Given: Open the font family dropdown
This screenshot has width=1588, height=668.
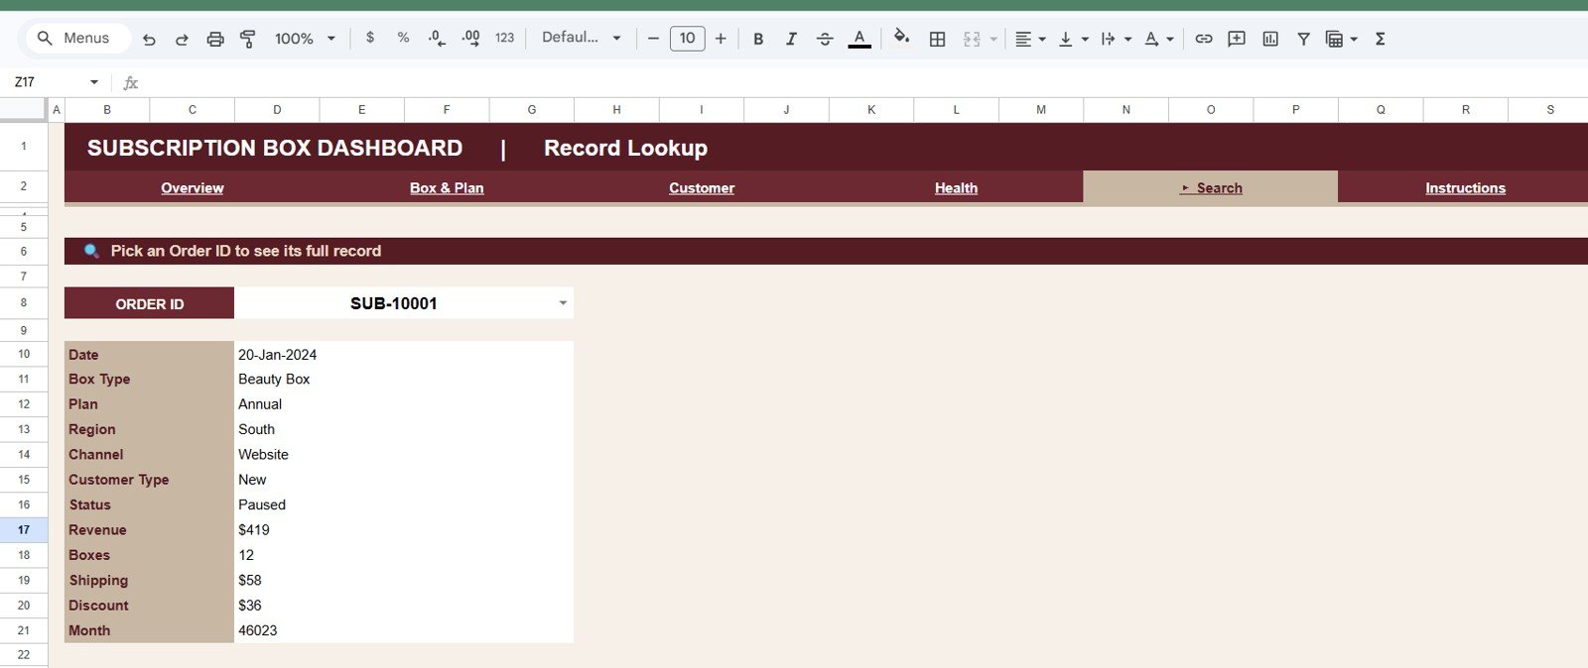Looking at the screenshot, I should (x=581, y=38).
